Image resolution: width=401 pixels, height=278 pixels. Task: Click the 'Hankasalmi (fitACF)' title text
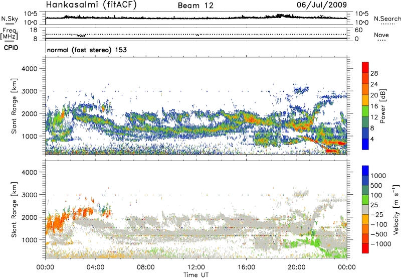[x=91, y=5]
